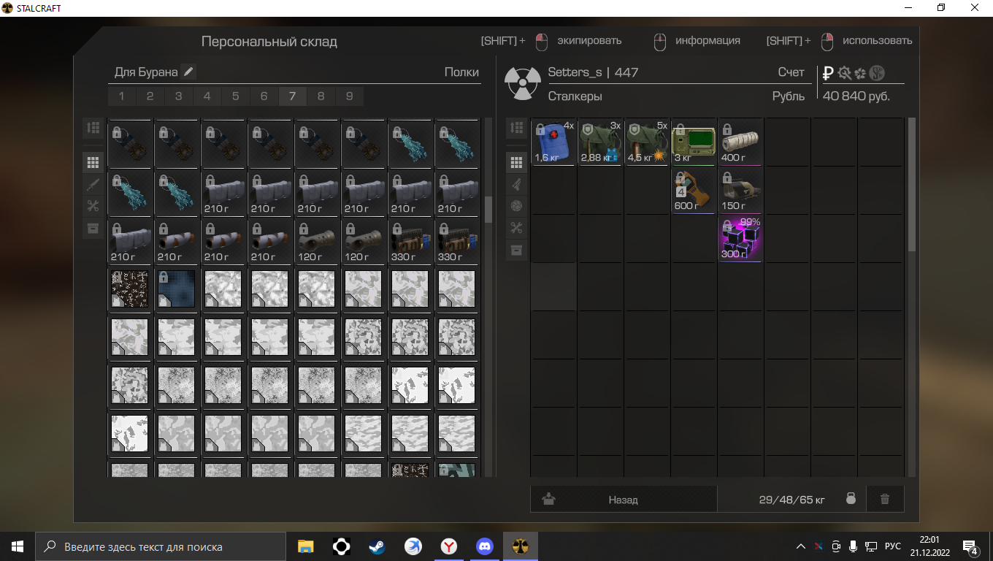Open shelf tab 5
The height and width of the screenshot is (561, 993).
pos(235,96)
